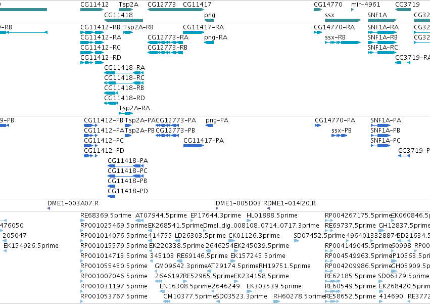The image size is (430, 304).
Task: Select the CG12773-RA transcript label
Action: pos(168,37)
